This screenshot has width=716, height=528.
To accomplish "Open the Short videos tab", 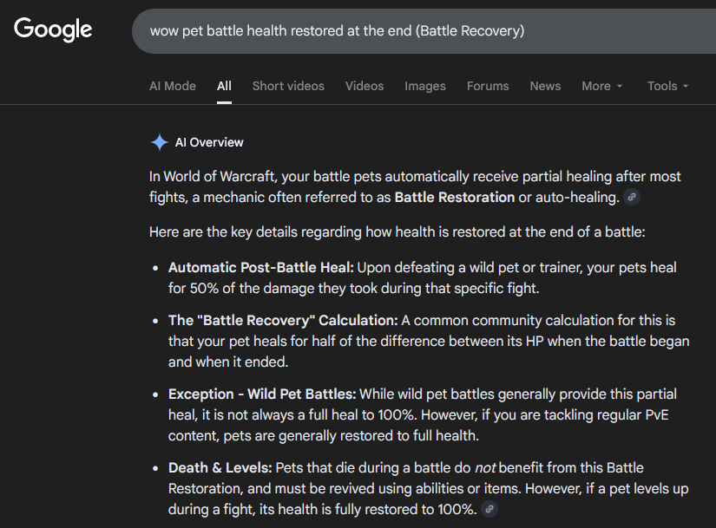I will click(x=288, y=86).
